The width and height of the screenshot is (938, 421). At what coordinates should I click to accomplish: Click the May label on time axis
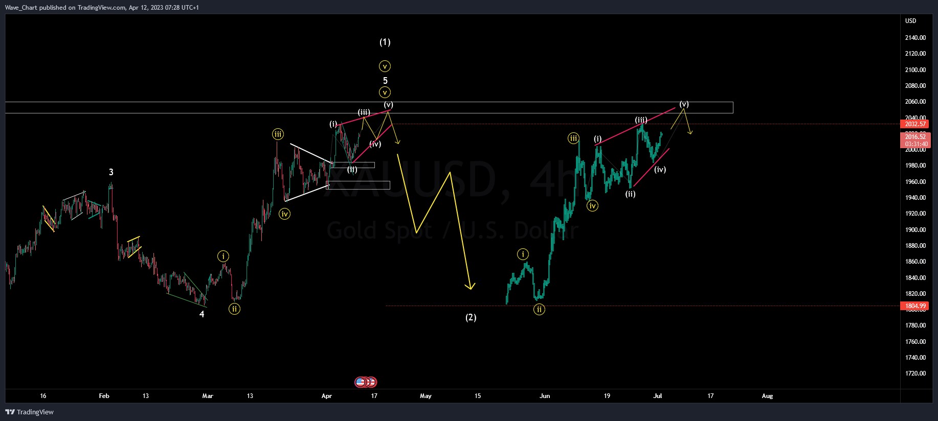(426, 396)
